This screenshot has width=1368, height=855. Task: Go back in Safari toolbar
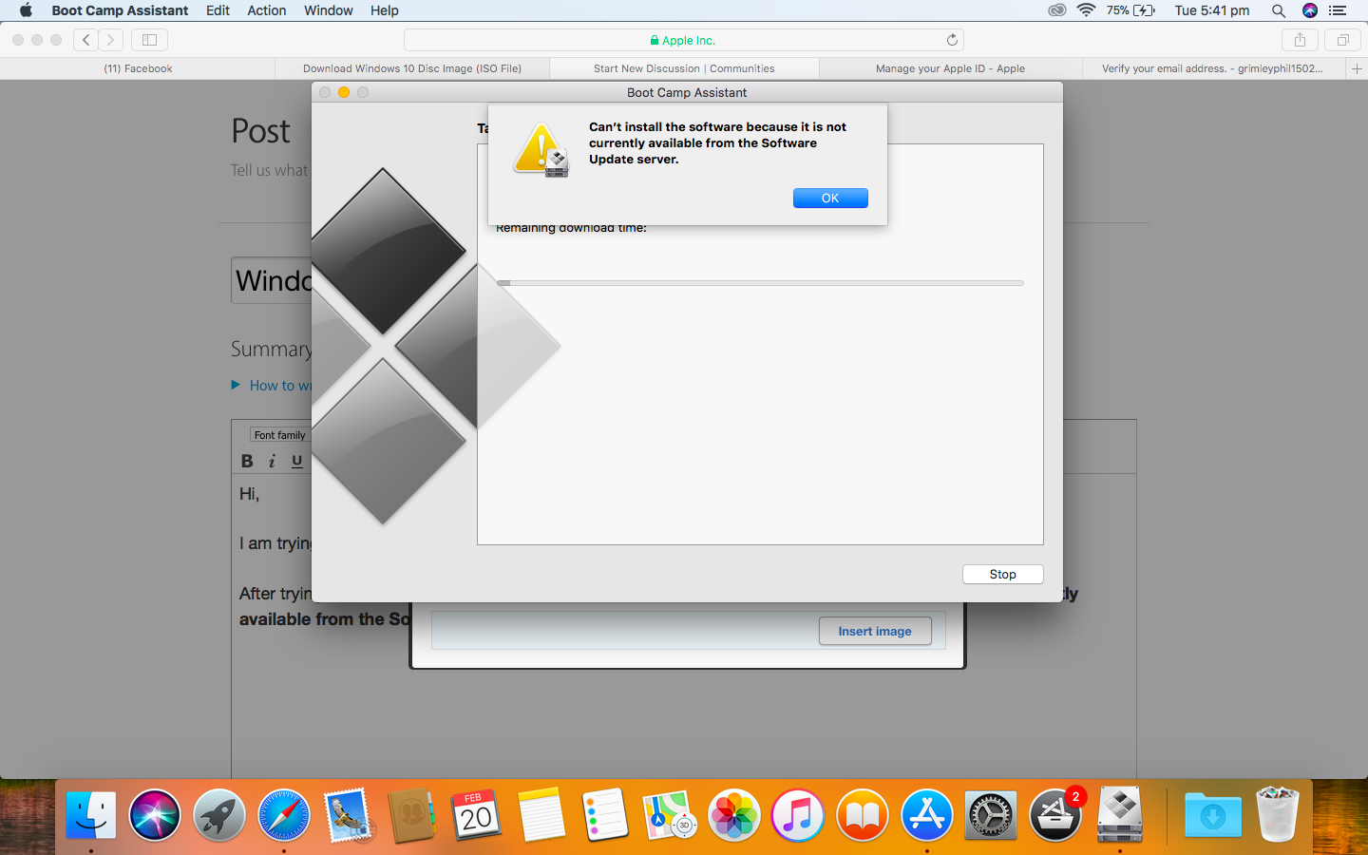point(86,40)
